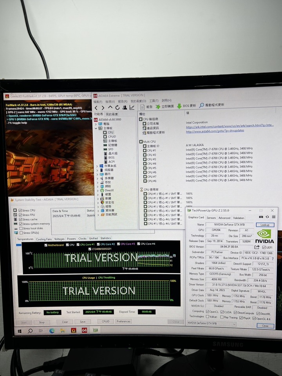Expand 電腦 node in AIDA64 tree
282x376 pixels.
[96, 124]
